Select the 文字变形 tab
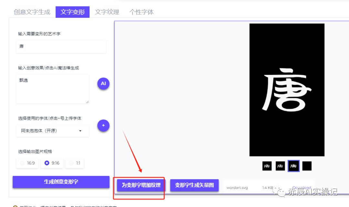The width and height of the screenshot is (349, 207). 73,12
